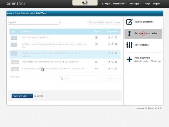The image size is (169, 127).
Task: Click the previous page pagination button
Action: [x=104, y=79]
